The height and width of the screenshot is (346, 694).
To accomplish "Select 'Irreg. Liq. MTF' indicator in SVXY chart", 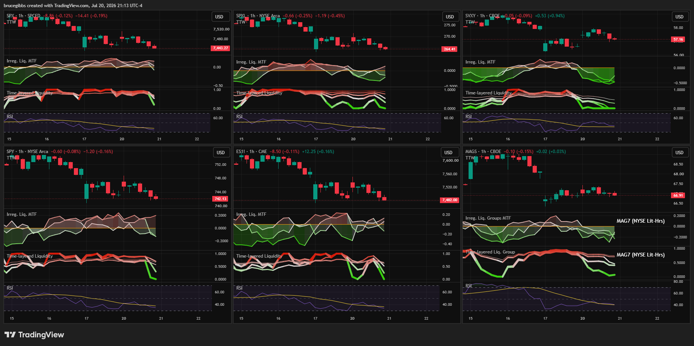I will [x=480, y=62].
